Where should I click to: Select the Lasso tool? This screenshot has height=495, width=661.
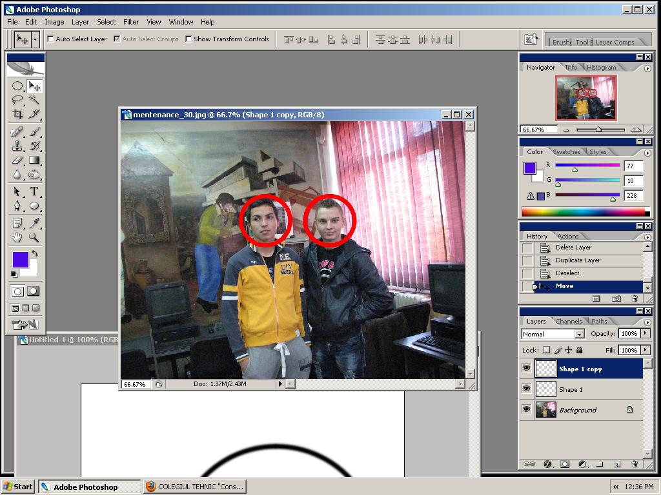(17, 100)
